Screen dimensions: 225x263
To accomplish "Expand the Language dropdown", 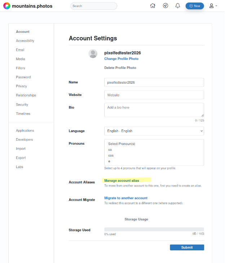I will pyautogui.click(x=154, y=131).
